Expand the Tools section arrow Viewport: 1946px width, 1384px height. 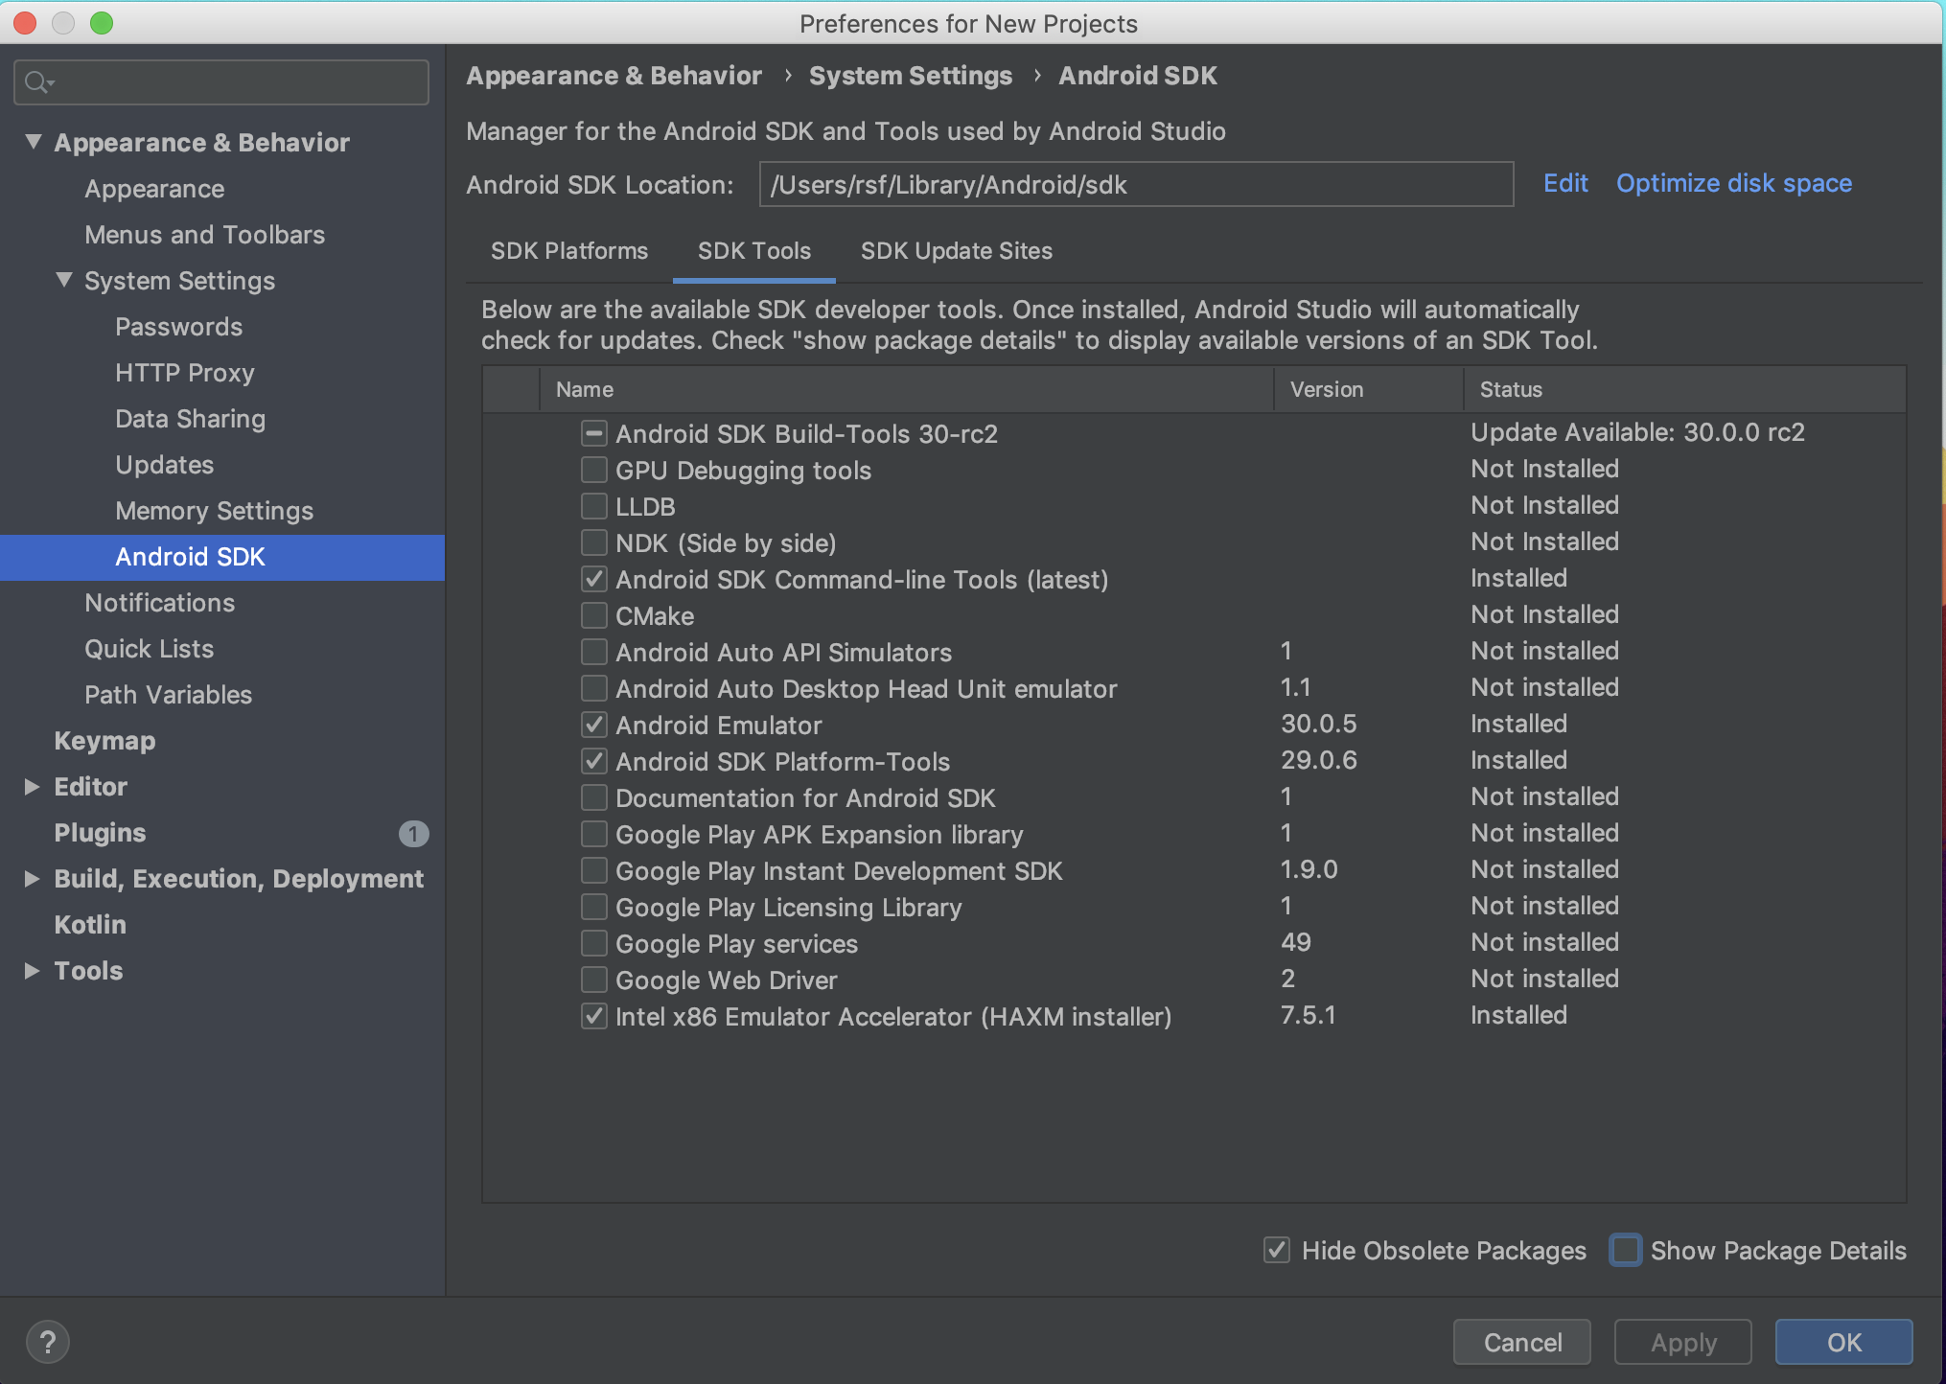pyautogui.click(x=32, y=971)
